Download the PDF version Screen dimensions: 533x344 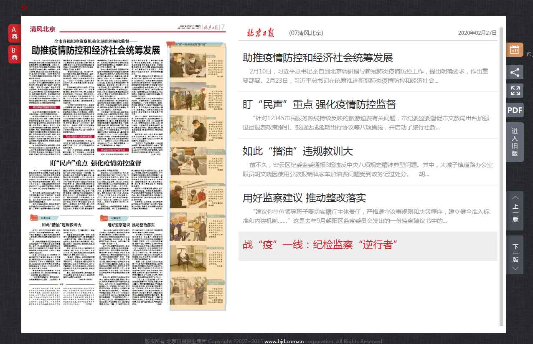[x=515, y=110]
